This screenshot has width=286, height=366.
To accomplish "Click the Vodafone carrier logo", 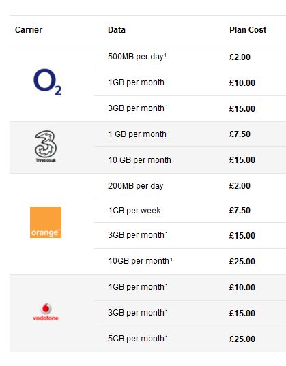I will pyautogui.click(x=46, y=312).
